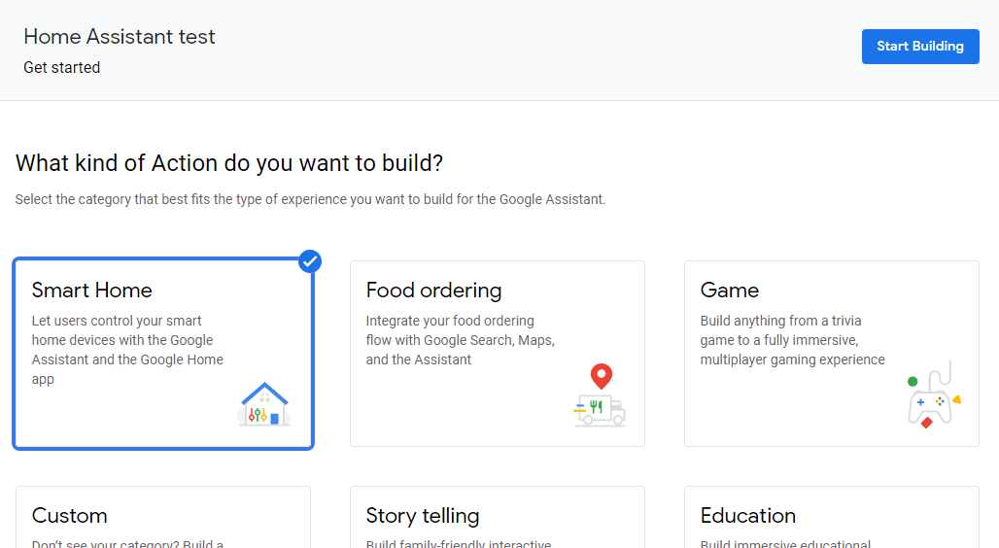This screenshot has width=999, height=548.
Task: Click the Home Assistant test project title
Action: coord(120,37)
